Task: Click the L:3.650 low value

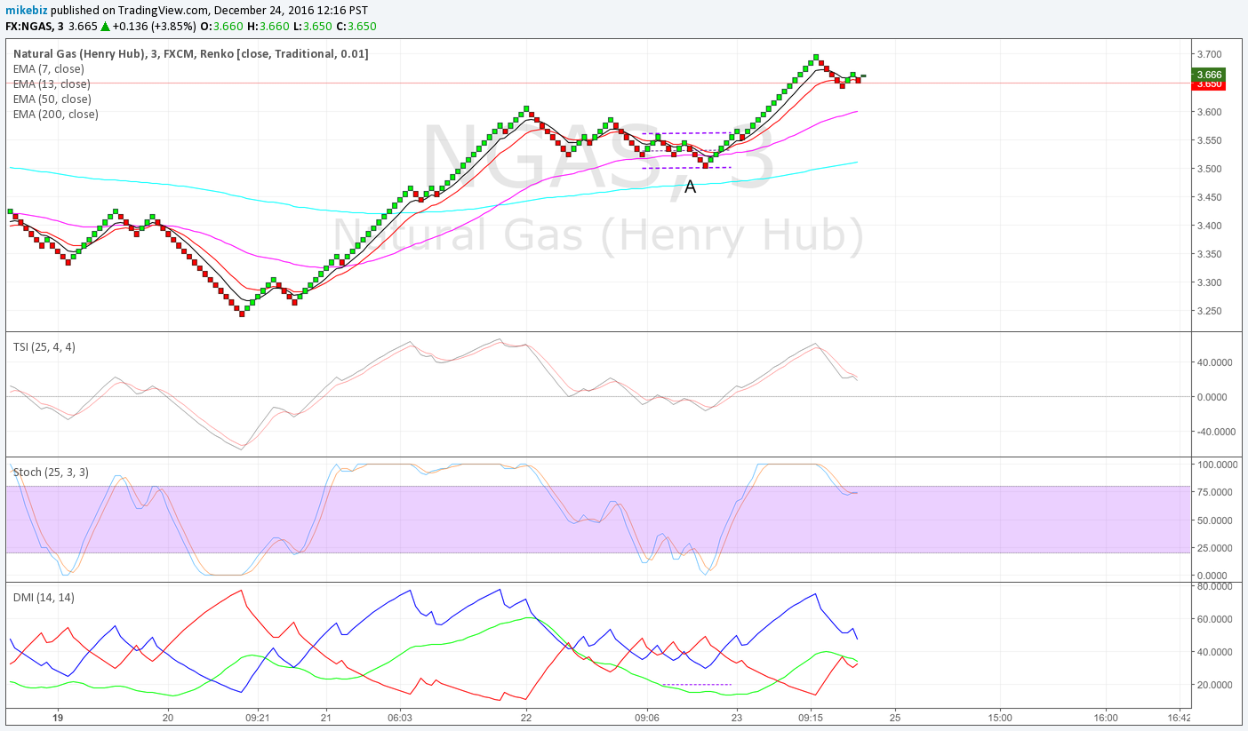Action: (313, 26)
